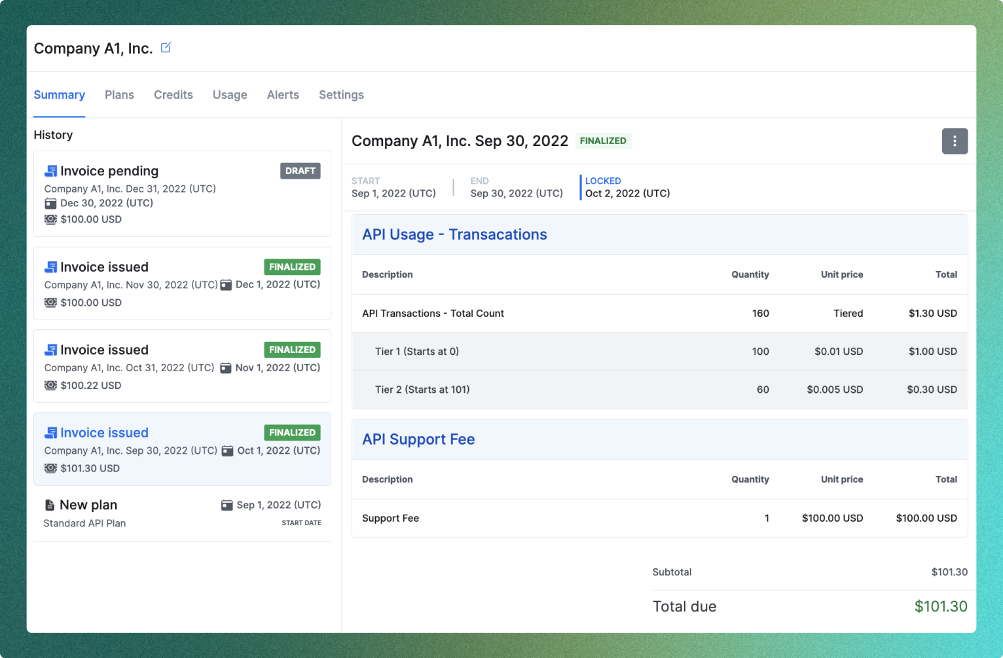The width and height of the screenshot is (1003, 658).
Task: Click the API Support Fee section header
Action: tap(418, 439)
